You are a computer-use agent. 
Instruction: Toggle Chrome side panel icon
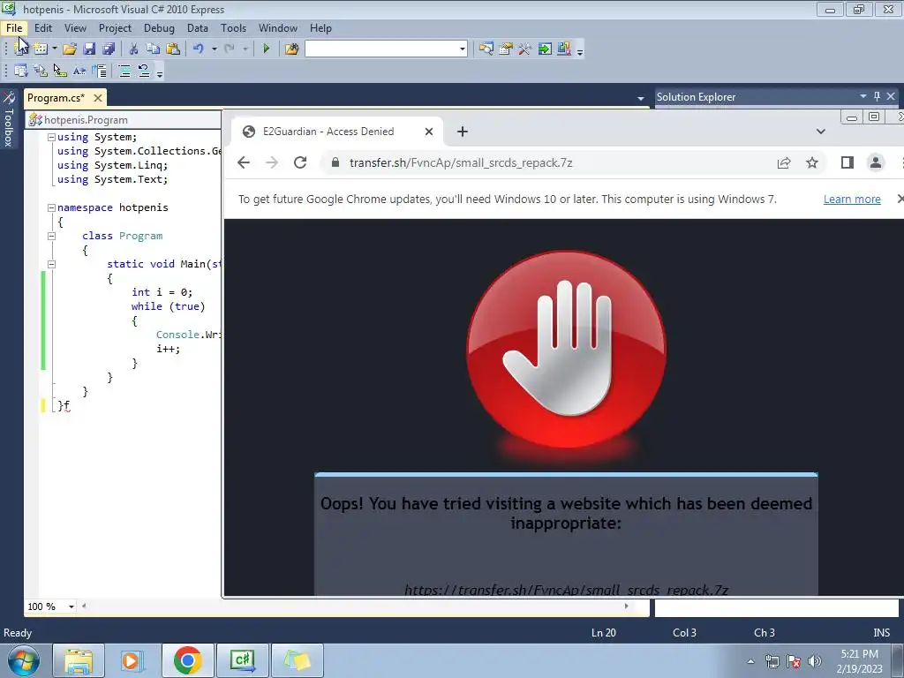point(847,162)
